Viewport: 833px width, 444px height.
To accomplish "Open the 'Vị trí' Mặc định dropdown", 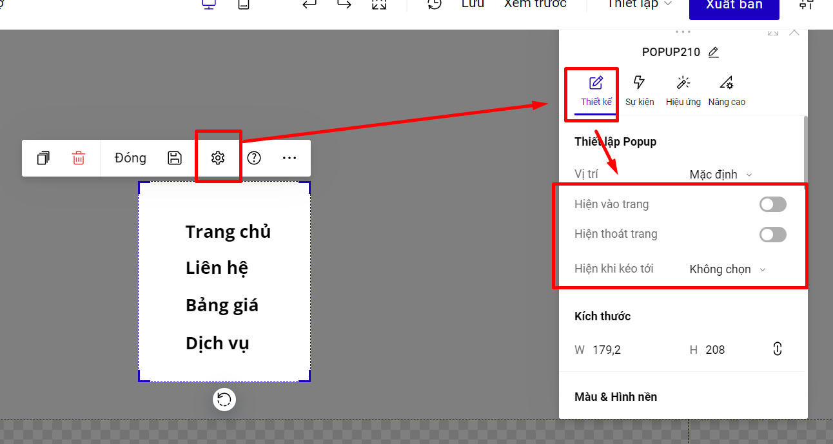I will [x=721, y=175].
